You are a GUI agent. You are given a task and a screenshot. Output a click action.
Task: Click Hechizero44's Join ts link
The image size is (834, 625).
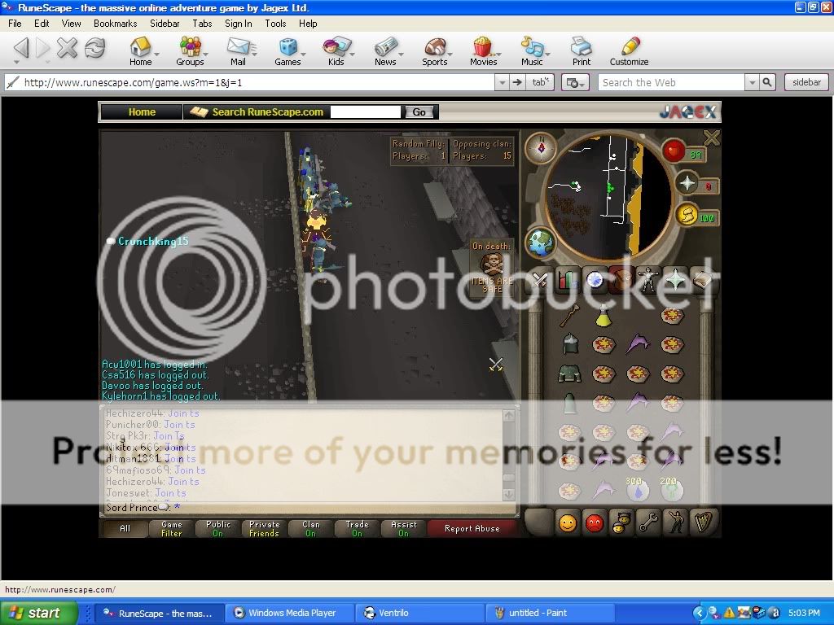click(x=183, y=413)
